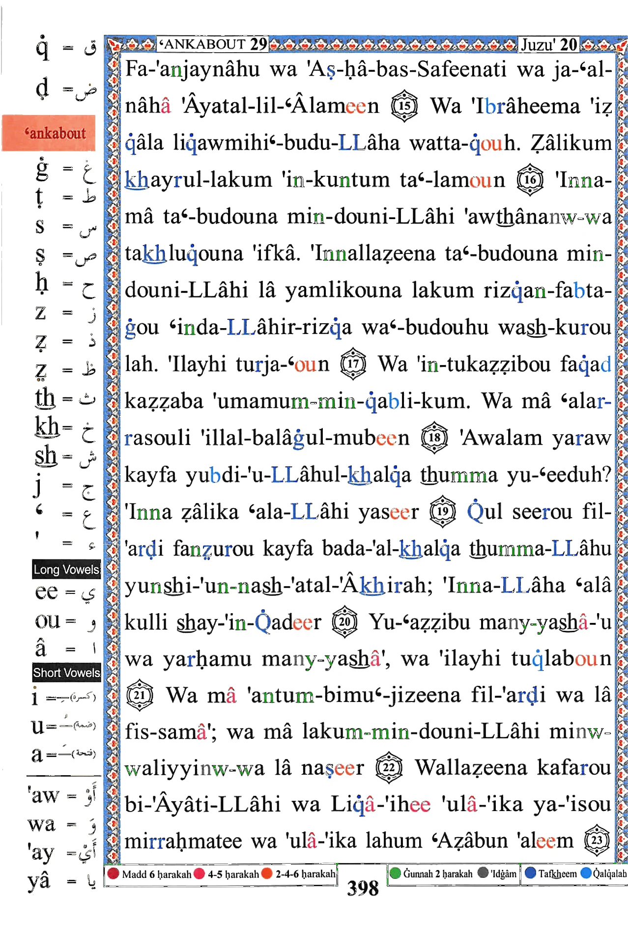Click the light blue Qalqalah legend dot
The width and height of the screenshot is (628, 928).
(x=586, y=873)
